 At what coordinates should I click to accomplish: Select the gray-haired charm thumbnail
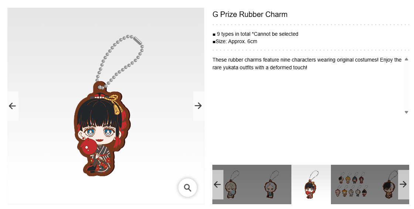point(272,185)
